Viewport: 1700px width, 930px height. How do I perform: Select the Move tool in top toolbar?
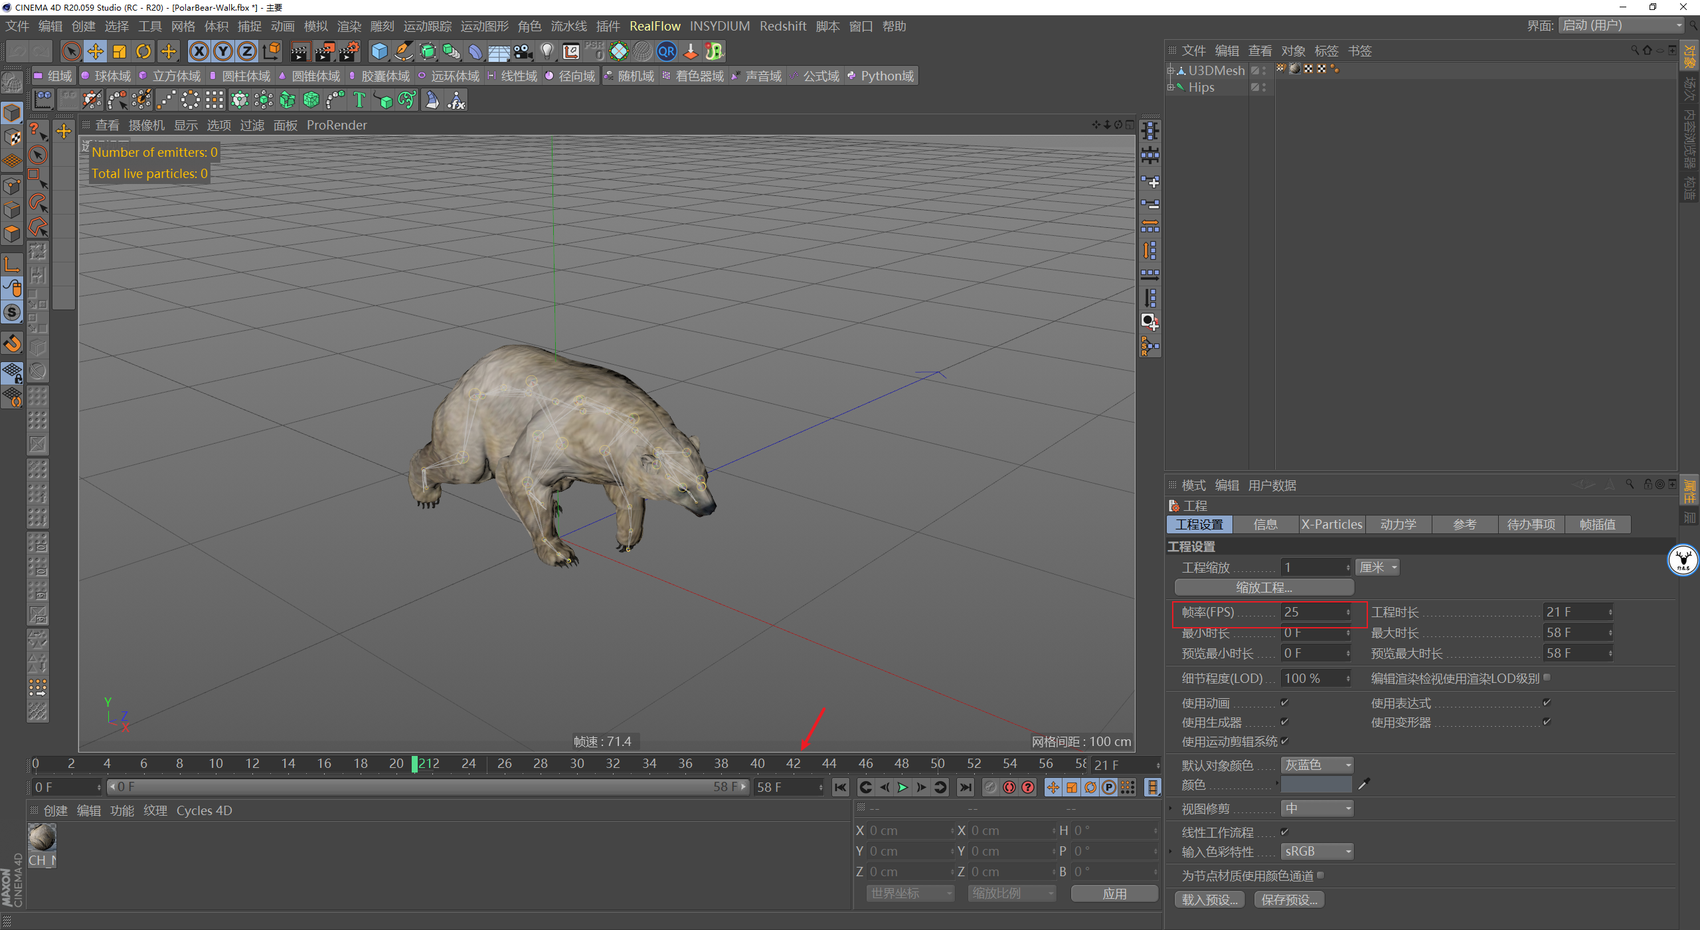95,51
